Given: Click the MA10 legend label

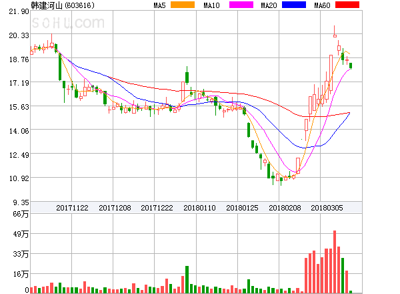Looking at the screenshot, I should [211, 5].
